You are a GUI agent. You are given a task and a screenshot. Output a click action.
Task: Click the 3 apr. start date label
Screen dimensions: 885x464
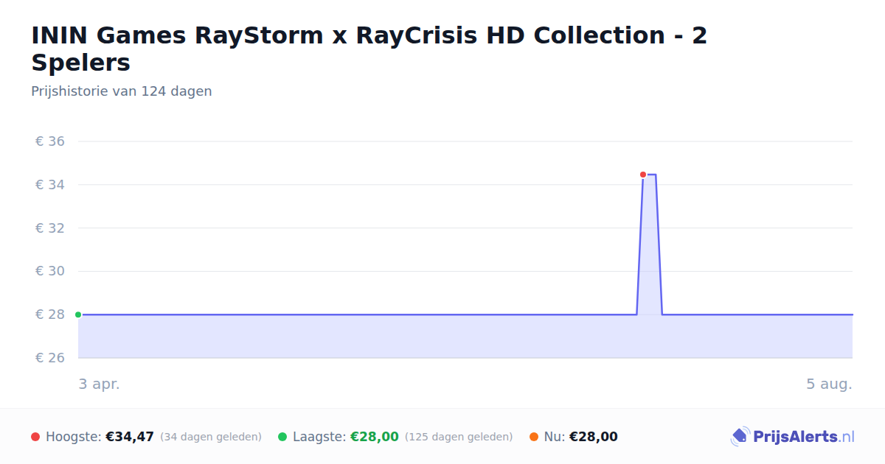pos(99,384)
